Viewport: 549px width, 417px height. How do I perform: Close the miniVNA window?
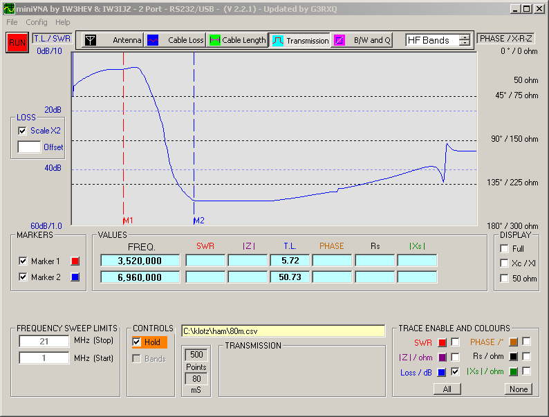(539, 9)
